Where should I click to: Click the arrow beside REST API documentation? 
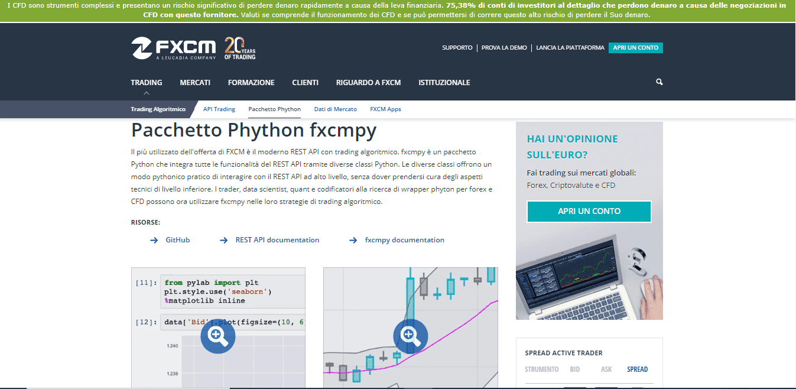pyautogui.click(x=223, y=240)
